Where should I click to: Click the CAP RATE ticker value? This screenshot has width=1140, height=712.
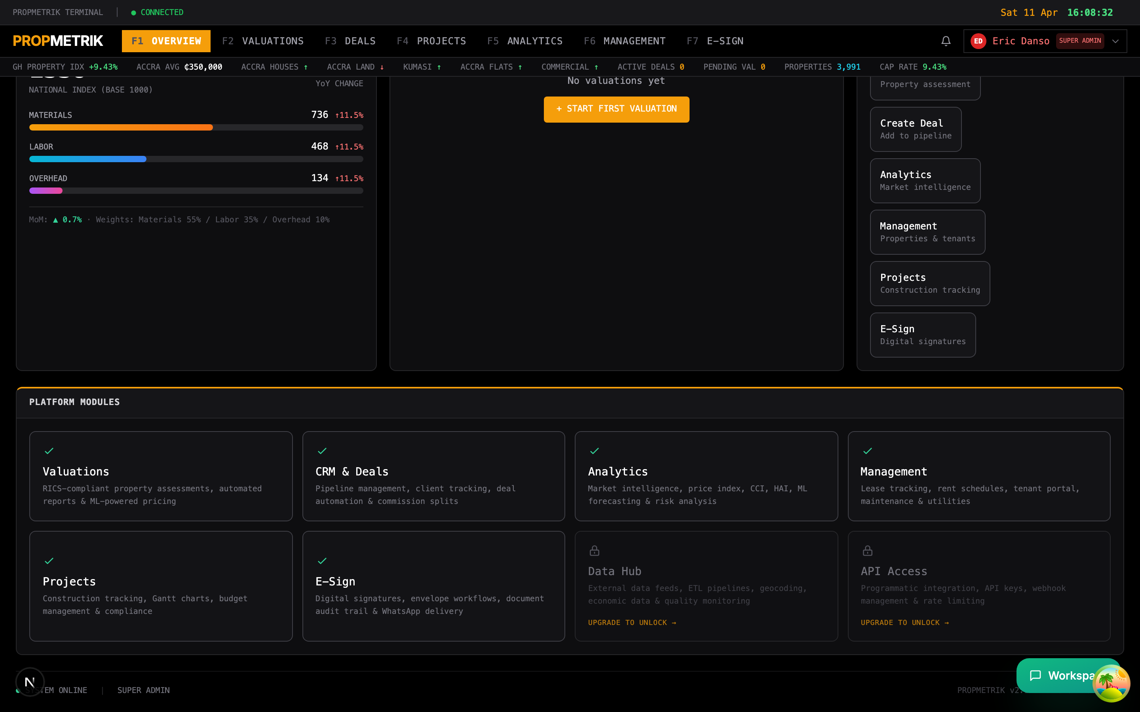point(934,67)
